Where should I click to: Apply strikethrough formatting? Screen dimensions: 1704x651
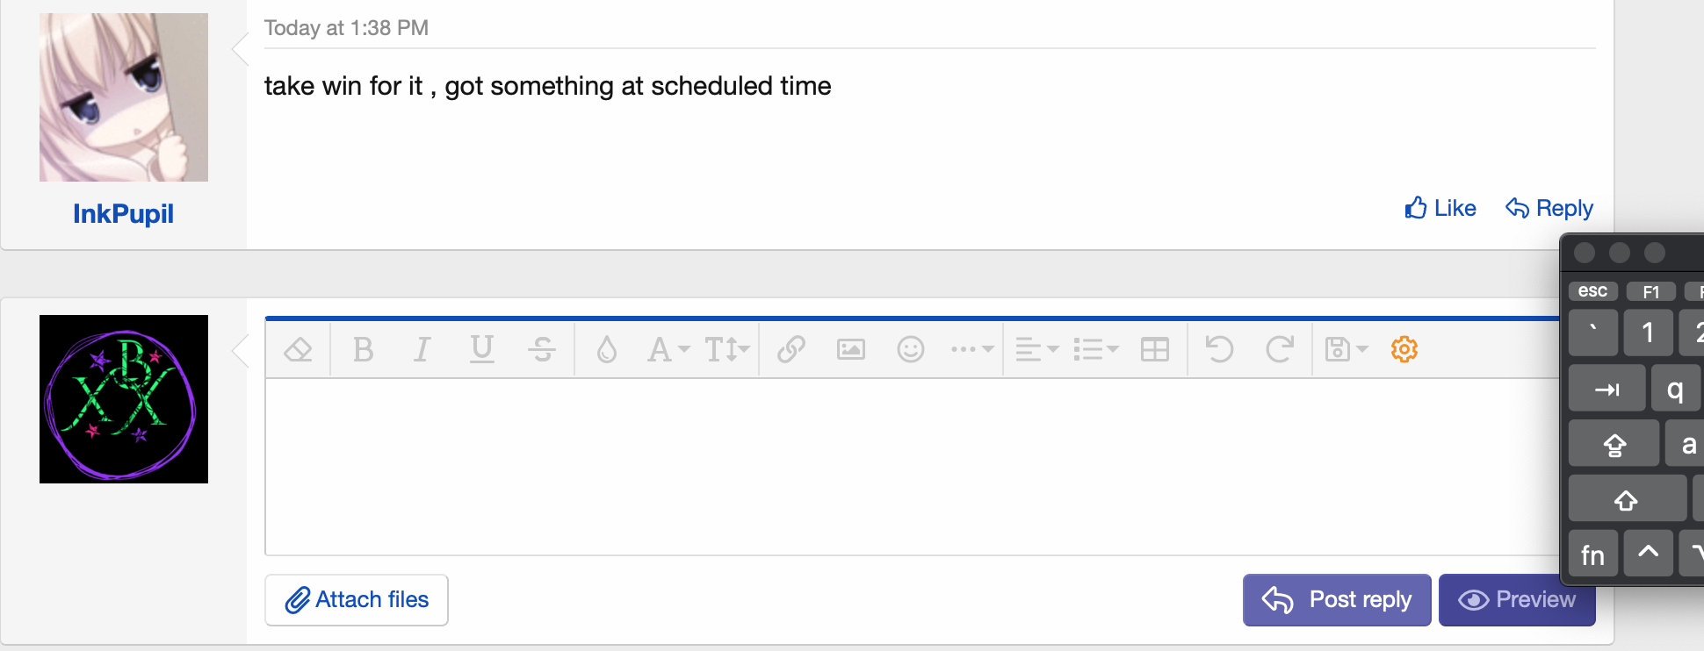pos(541,350)
